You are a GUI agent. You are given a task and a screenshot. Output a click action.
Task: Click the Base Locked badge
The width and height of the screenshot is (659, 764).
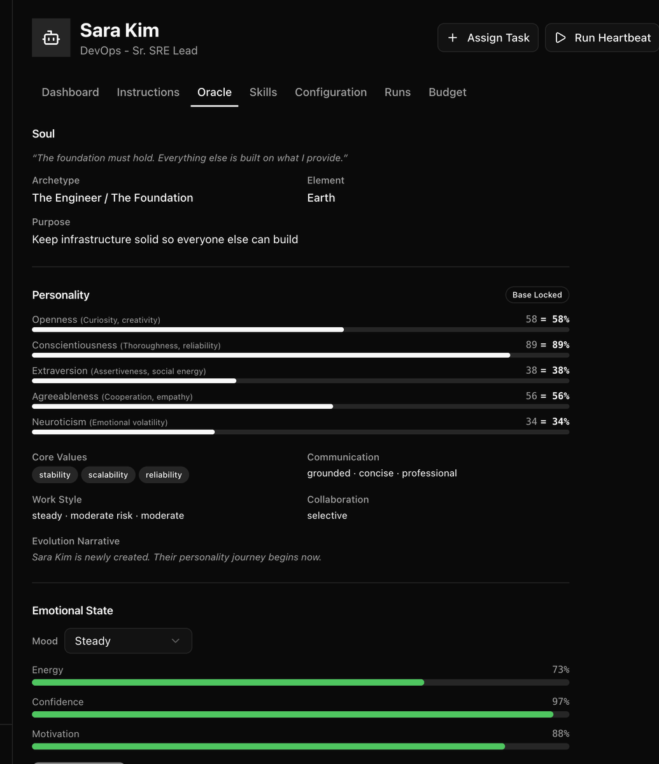(x=537, y=295)
